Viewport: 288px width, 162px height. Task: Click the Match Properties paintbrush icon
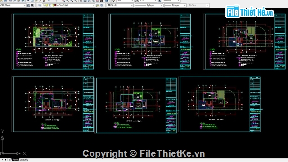pyautogui.click(x=40, y=1)
